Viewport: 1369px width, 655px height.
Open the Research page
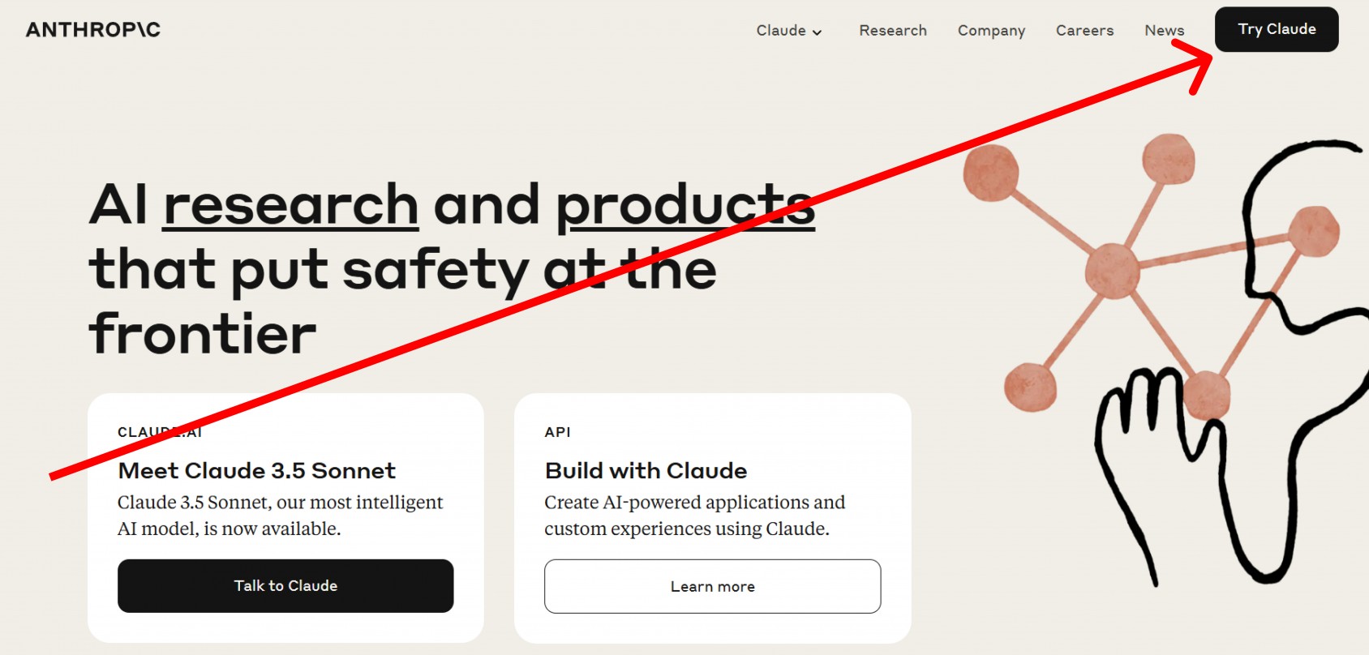(x=893, y=30)
